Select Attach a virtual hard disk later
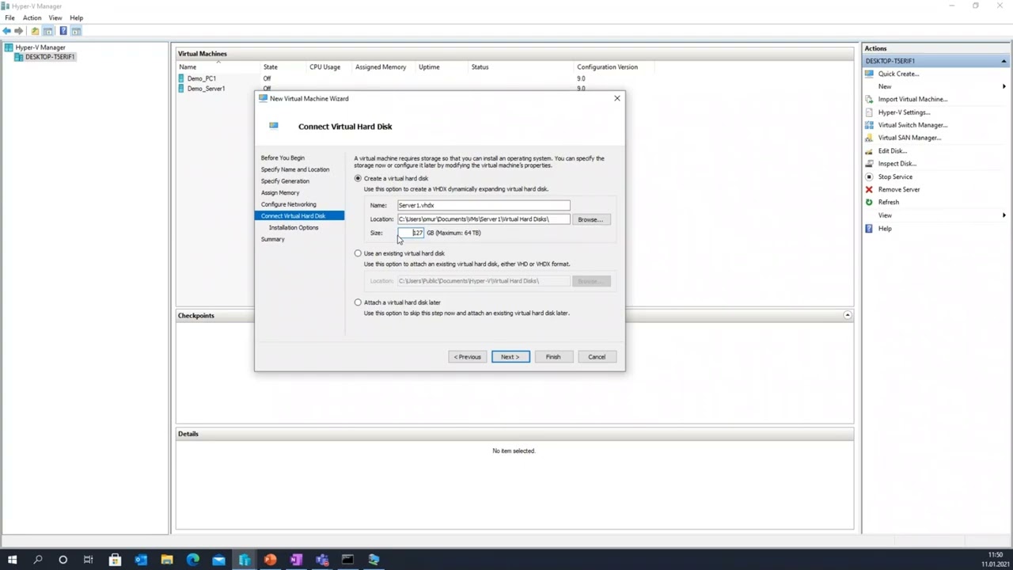Viewport: 1013px width, 570px height. tap(358, 302)
